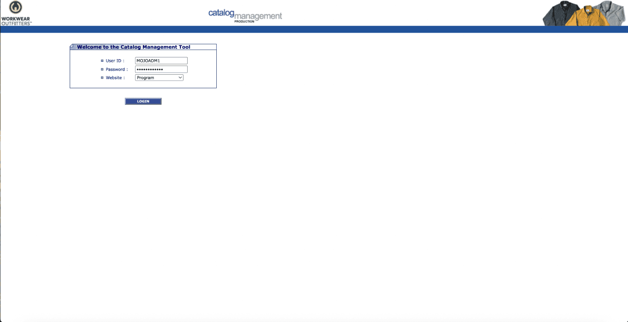Click the bullet icon beside Website
628x322 pixels.
pyautogui.click(x=102, y=77)
